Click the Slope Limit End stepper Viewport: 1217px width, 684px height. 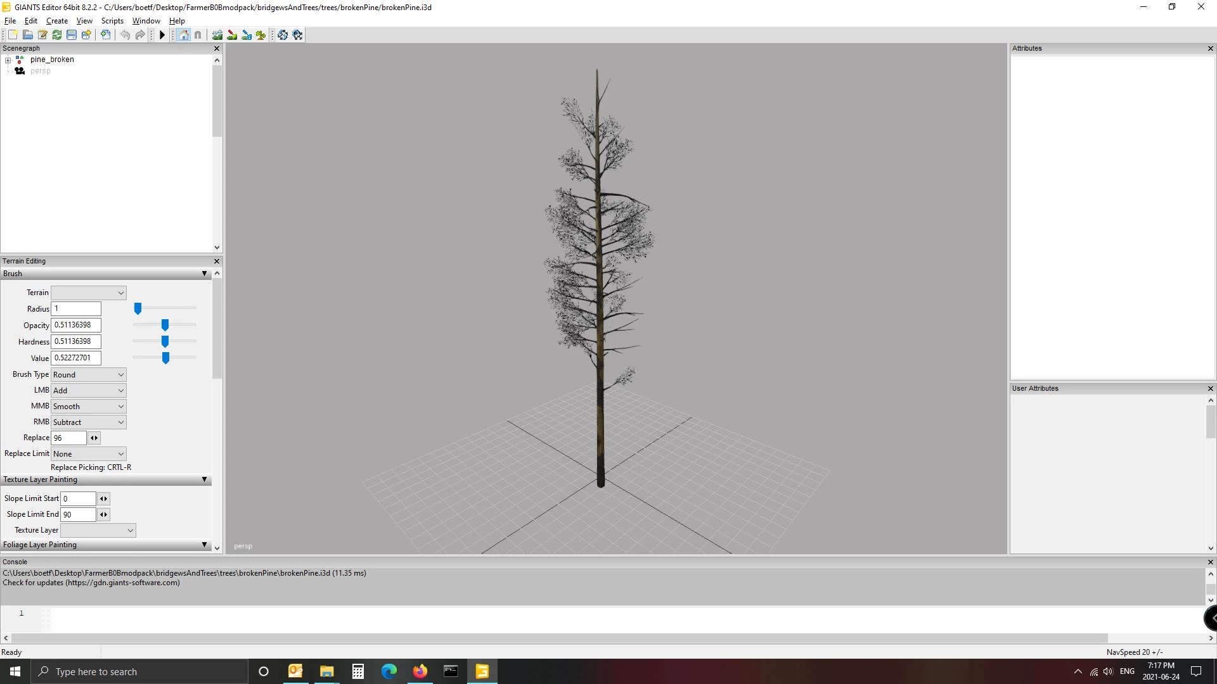pyautogui.click(x=104, y=514)
